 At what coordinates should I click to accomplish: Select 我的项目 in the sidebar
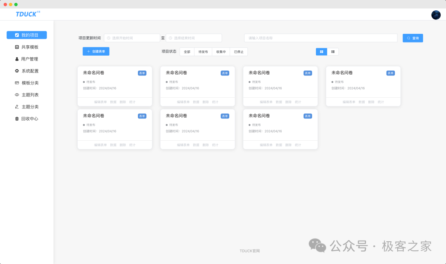(x=27, y=35)
